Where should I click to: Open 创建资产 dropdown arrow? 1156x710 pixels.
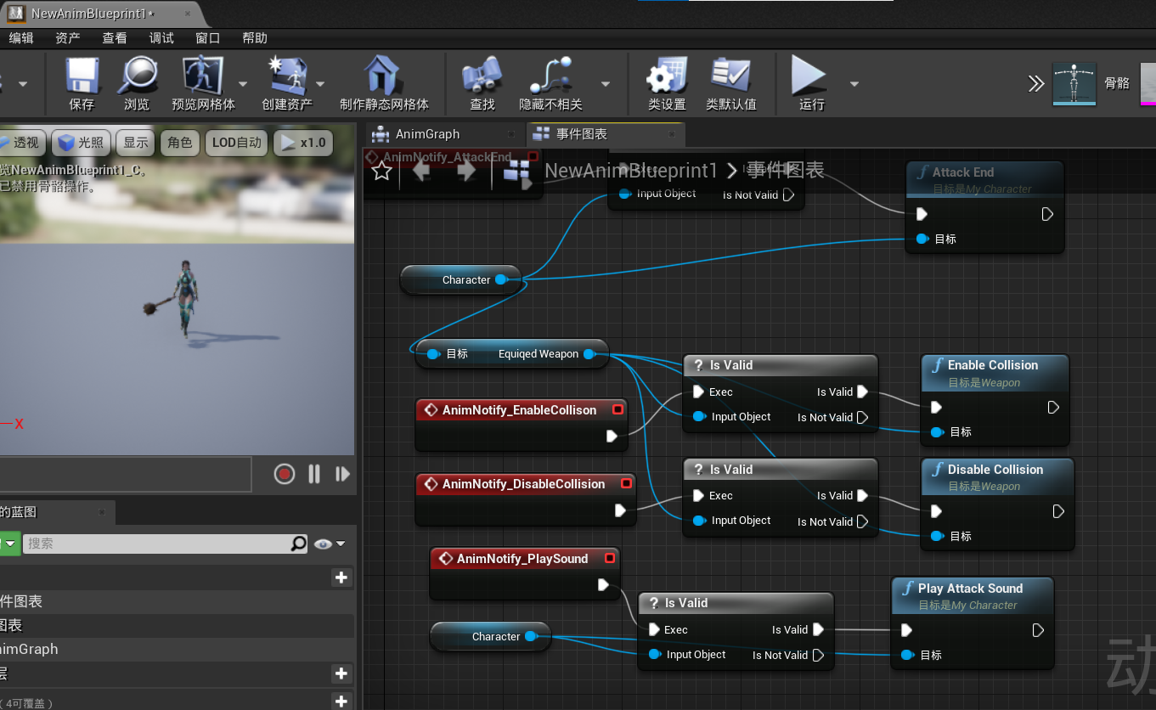pos(320,84)
